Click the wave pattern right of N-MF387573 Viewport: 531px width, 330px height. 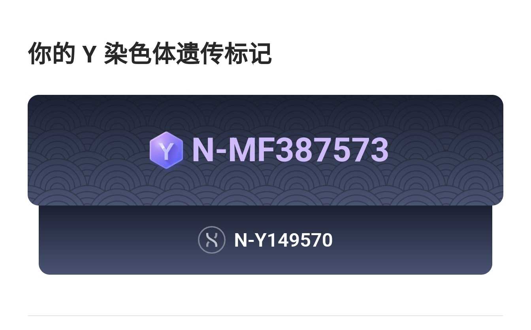pyautogui.click(x=446, y=150)
